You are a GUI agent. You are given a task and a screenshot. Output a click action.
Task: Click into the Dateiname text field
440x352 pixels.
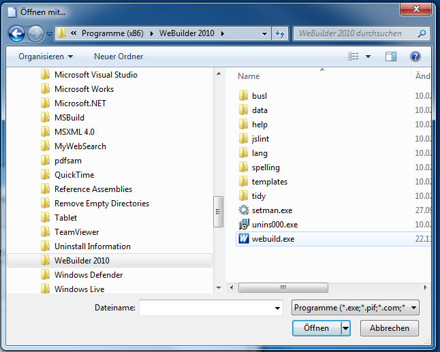click(211, 308)
